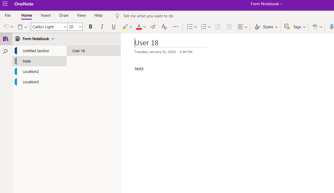Click the notebooks sidebar icon
This screenshot has height=193, width=334.
point(6,39)
